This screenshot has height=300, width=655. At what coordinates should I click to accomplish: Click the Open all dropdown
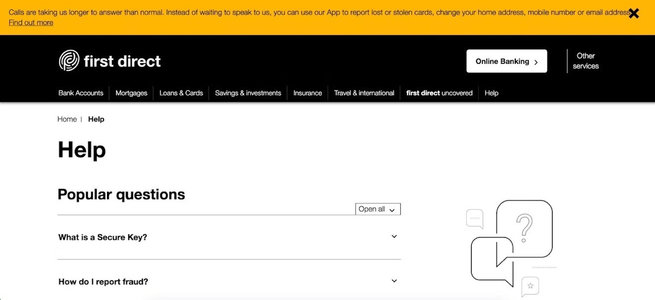[x=378, y=209]
